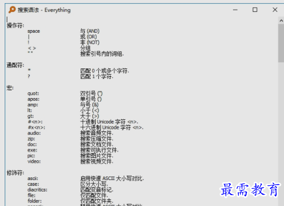Click the 或 (OR) description

[88, 37]
